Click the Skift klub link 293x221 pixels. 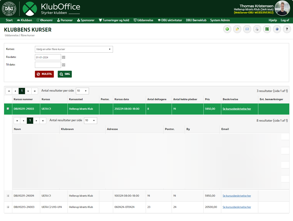267,9
